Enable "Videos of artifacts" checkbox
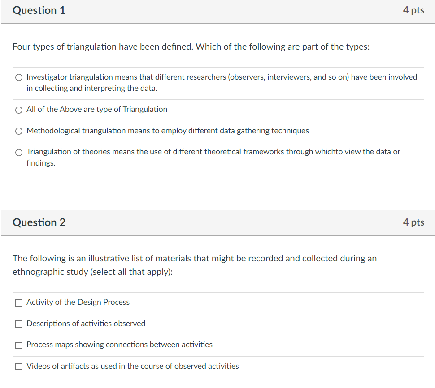Screen dimensions: 435x388 coord(18,366)
